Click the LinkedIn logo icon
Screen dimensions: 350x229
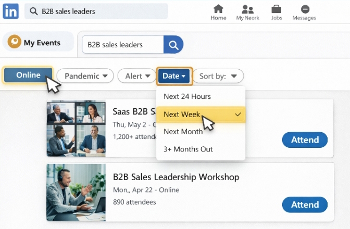(11, 11)
